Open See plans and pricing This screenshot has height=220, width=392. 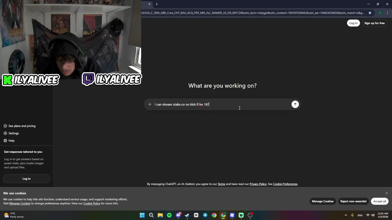coord(20,126)
